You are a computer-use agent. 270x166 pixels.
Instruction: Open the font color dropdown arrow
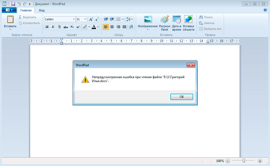(x=98, y=27)
